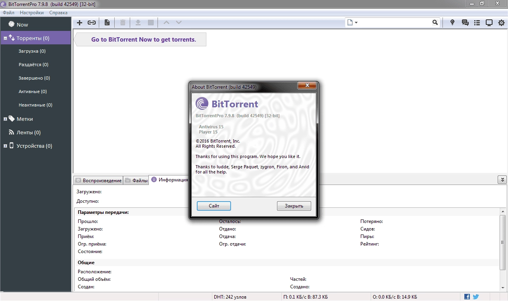Toggle the list view icon in toolbar
The width and height of the screenshot is (508, 301).
[477, 23]
